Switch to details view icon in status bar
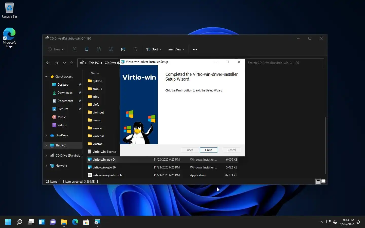Viewport: 365px width, 228px height. [318, 181]
